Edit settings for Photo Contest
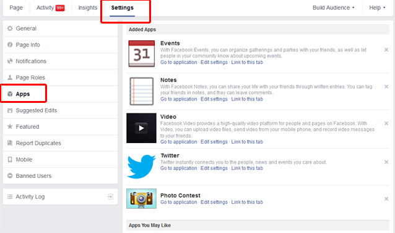395x233 pixels. coord(214,202)
